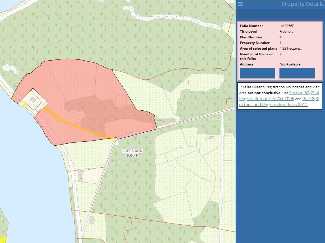The height and width of the screenshot is (243, 325).
Task: Click the right blue button under Address
Action: pos(297,73)
